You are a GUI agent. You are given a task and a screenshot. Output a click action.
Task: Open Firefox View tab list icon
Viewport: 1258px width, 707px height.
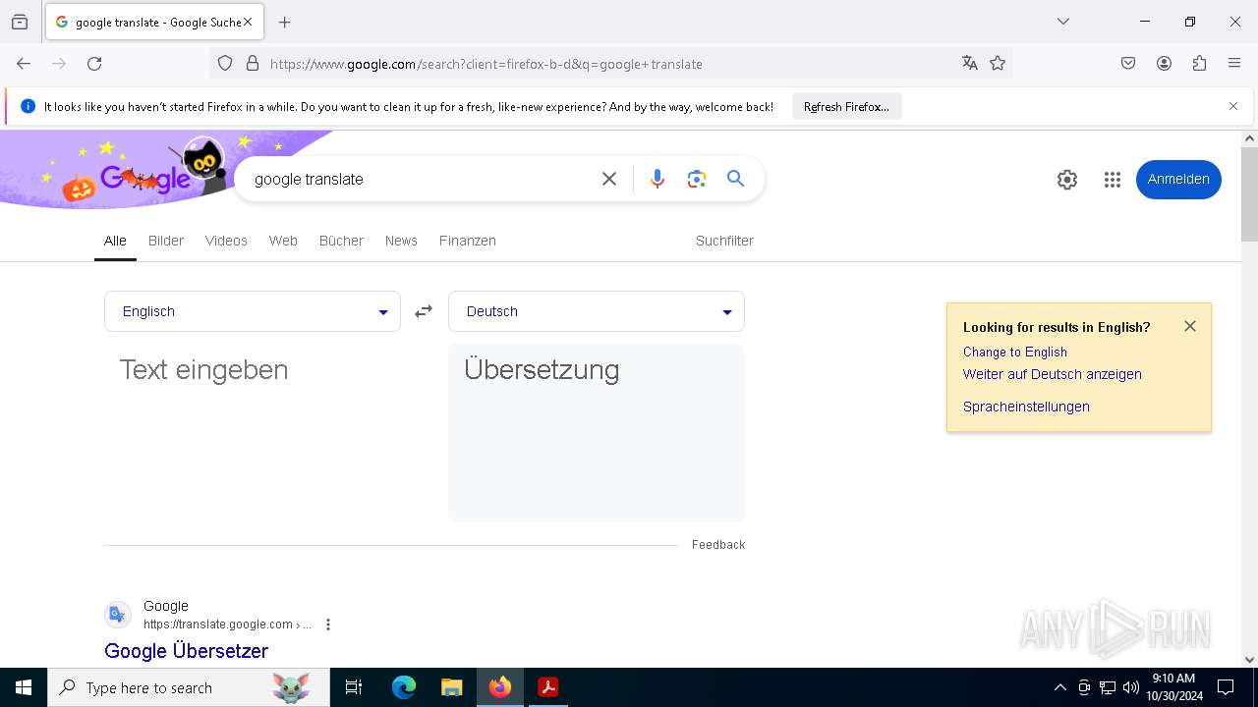[20, 22]
